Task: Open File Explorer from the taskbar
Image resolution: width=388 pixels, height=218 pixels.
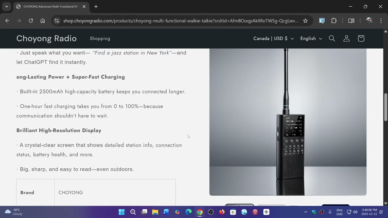Action: (x=155, y=212)
